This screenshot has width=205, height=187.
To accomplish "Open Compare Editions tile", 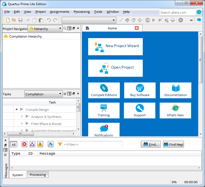I will point(104,90).
